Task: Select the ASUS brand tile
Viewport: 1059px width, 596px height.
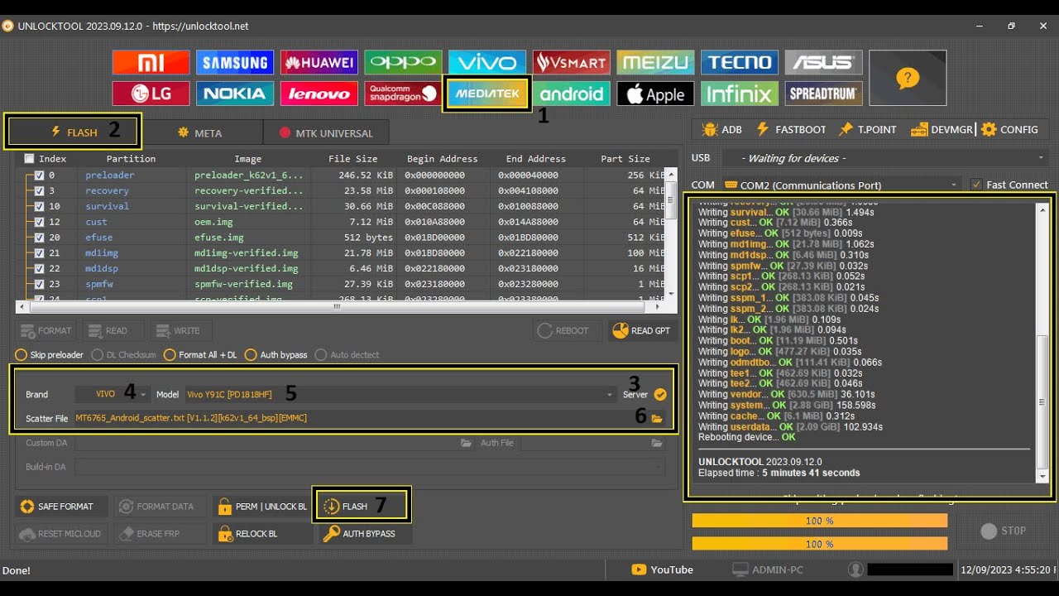Action: click(824, 62)
